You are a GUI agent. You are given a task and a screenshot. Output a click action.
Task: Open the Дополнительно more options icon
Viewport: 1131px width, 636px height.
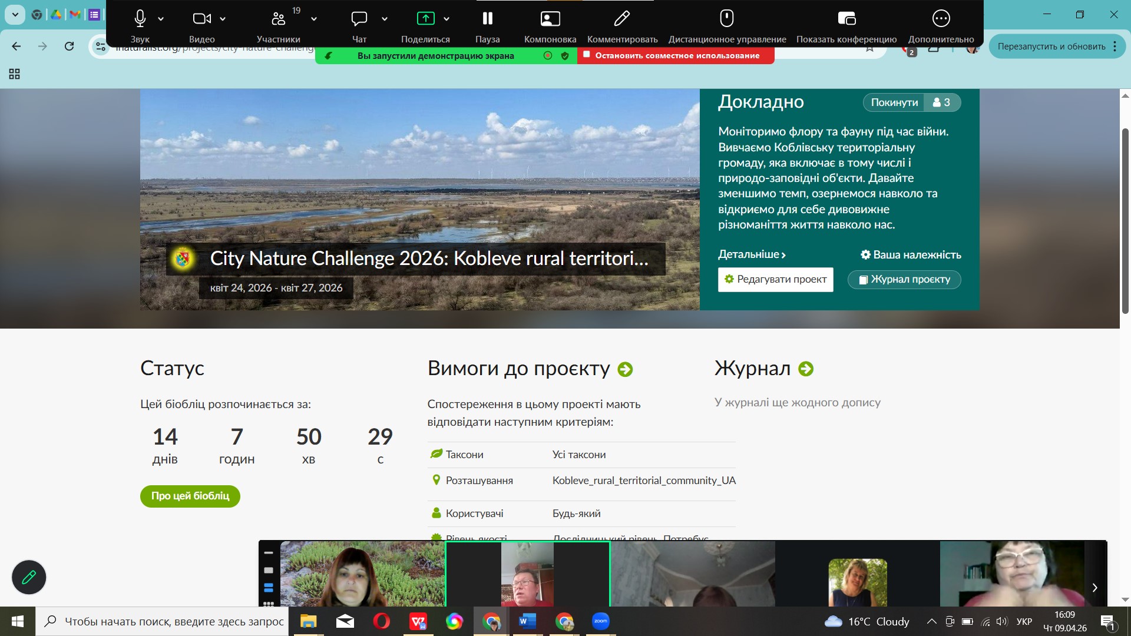coord(941,19)
